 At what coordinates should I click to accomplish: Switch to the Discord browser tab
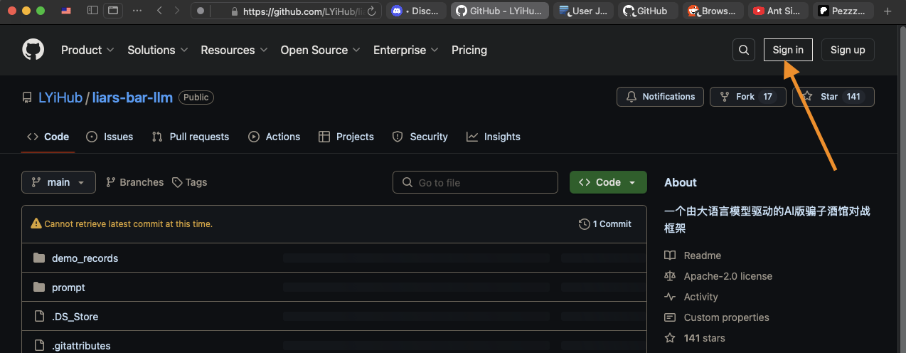[416, 11]
